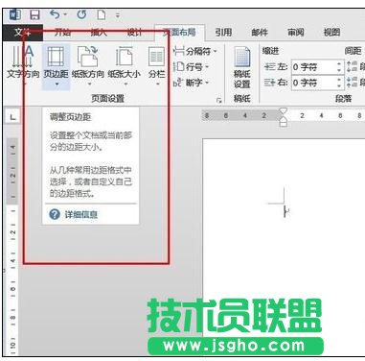Switch to the 开始 (Home) tab
The image size is (365, 361).
(62, 32)
